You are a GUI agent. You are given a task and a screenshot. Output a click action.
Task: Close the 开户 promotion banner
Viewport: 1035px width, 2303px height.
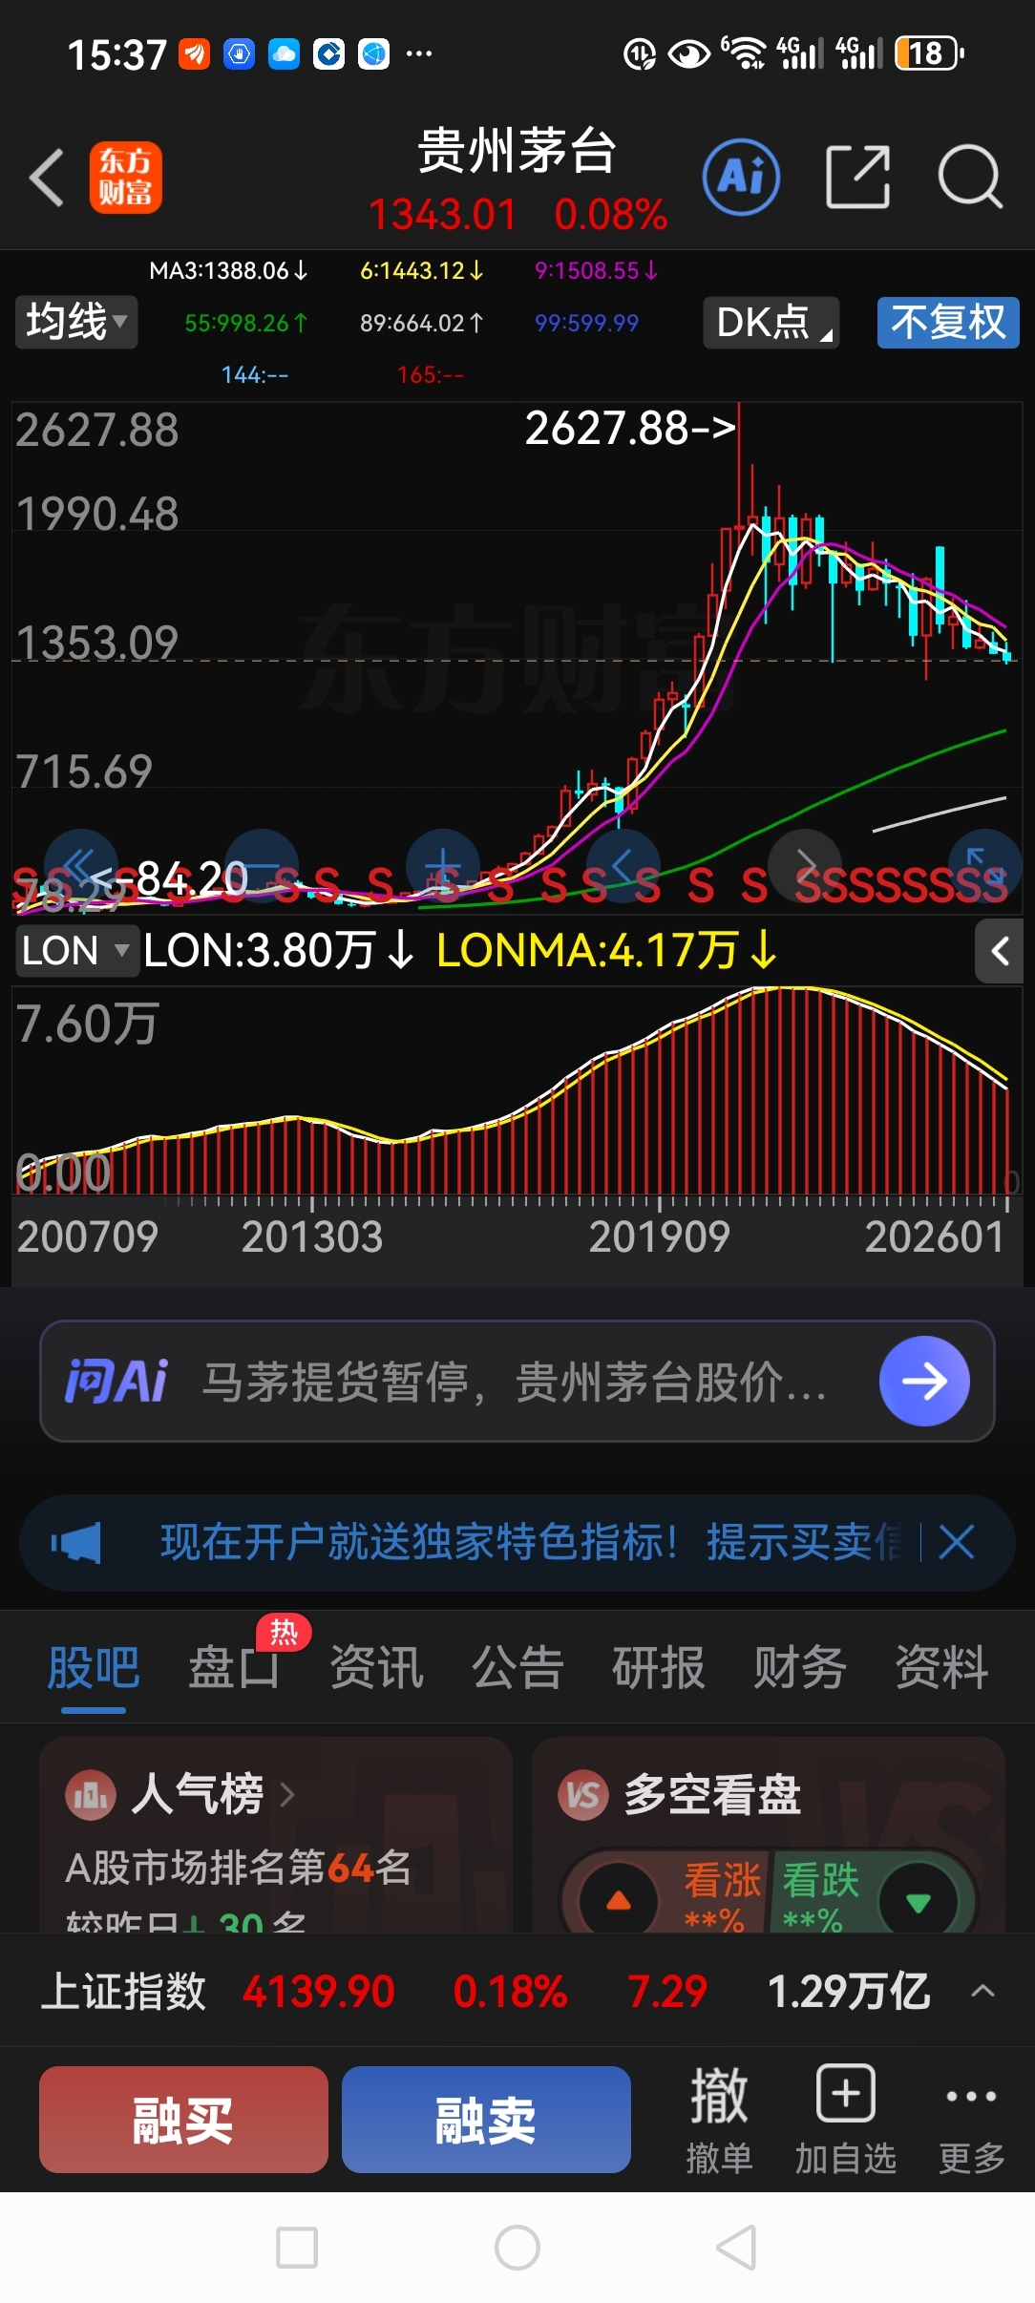(956, 1542)
